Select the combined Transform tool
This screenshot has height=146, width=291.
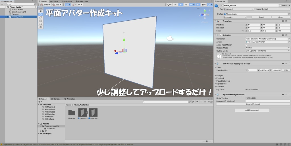click(40, 27)
